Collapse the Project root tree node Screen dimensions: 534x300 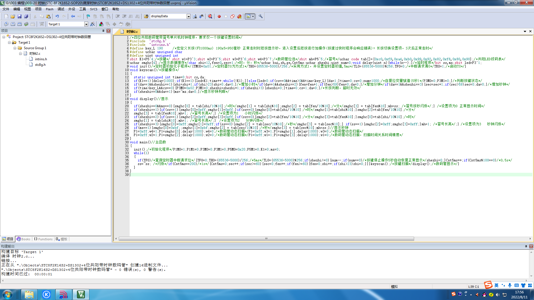pyautogui.click(x=4, y=37)
